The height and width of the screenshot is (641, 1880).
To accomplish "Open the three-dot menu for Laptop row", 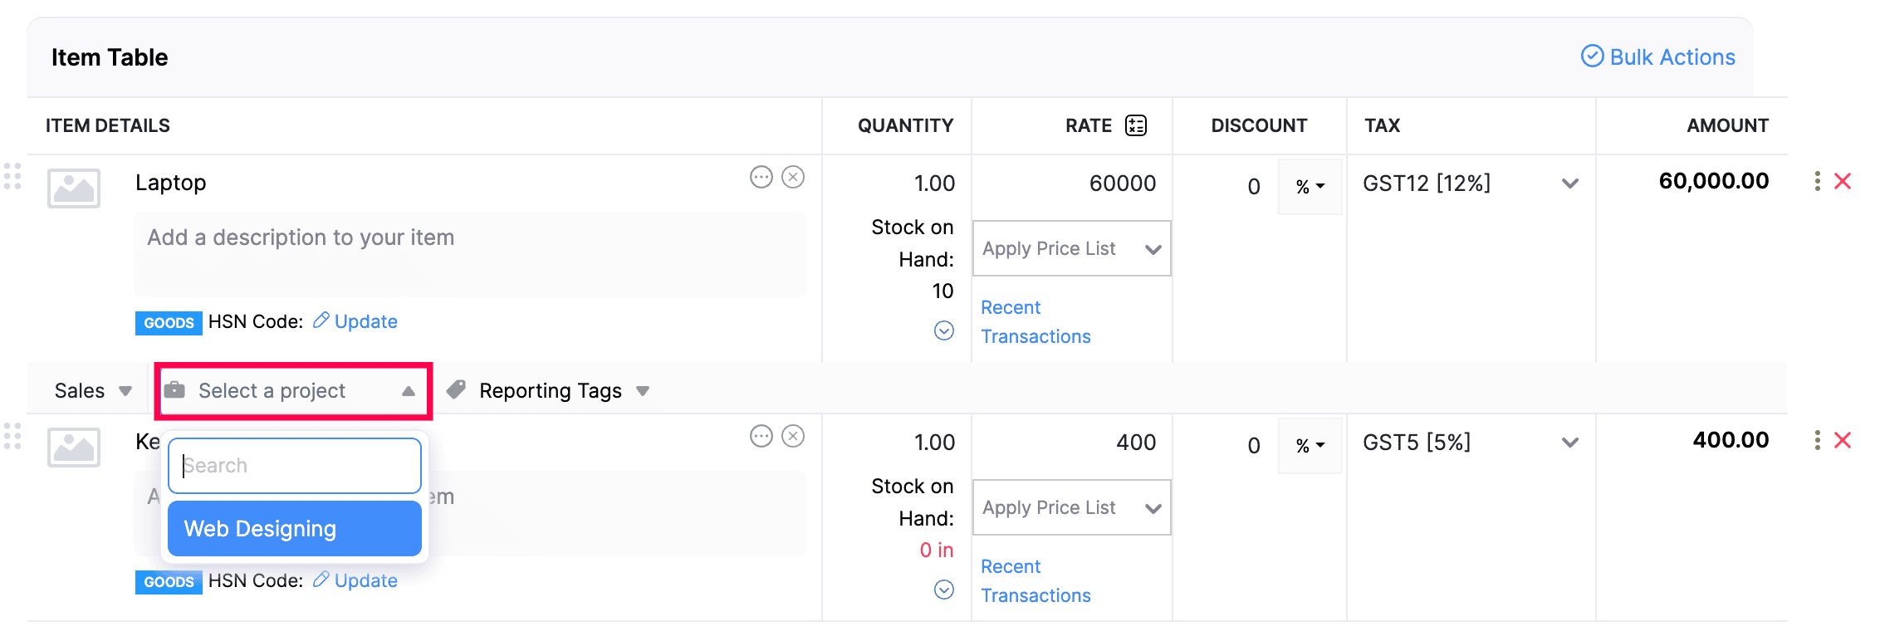I will pos(1818,181).
